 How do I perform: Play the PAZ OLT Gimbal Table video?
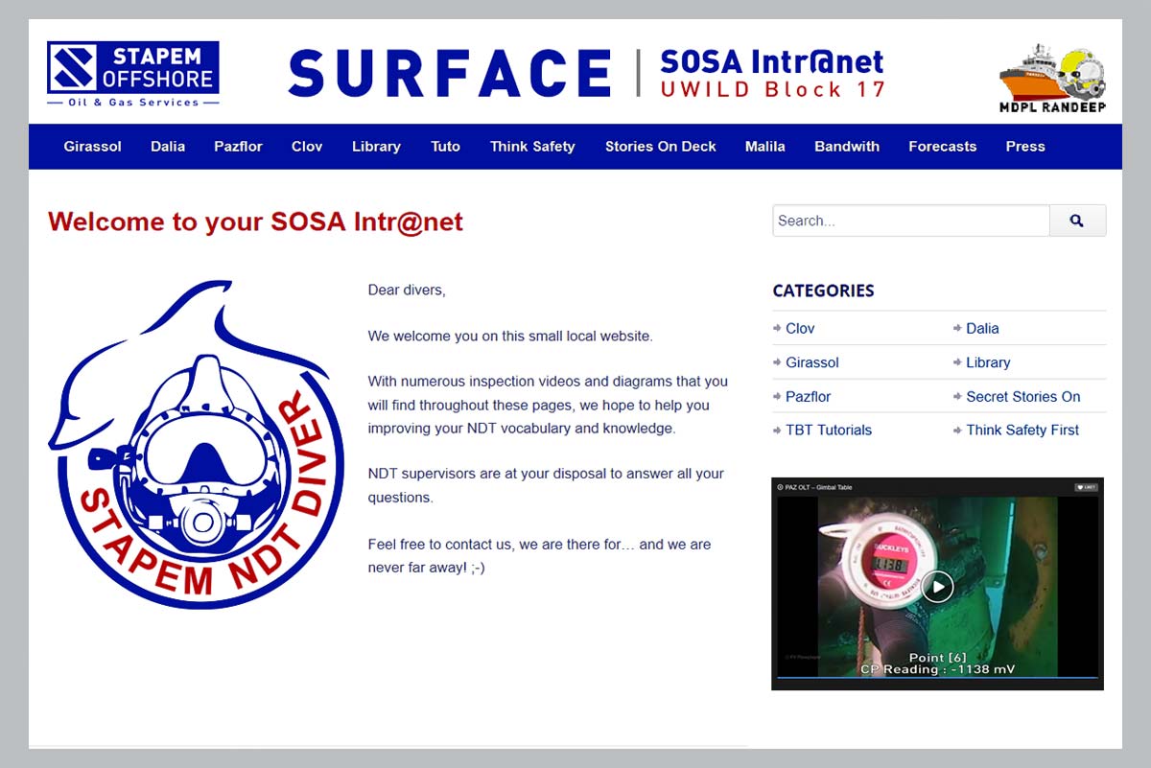tap(937, 586)
